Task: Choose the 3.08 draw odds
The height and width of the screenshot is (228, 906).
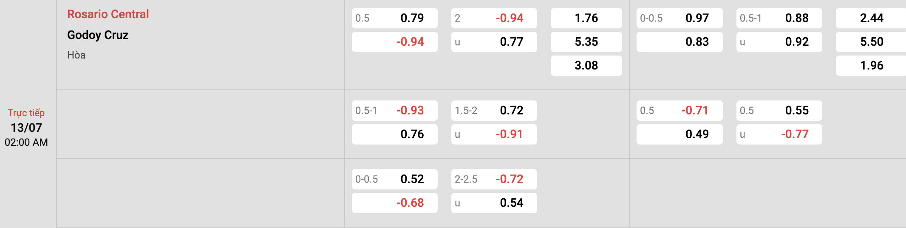Action: click(586, 66)
